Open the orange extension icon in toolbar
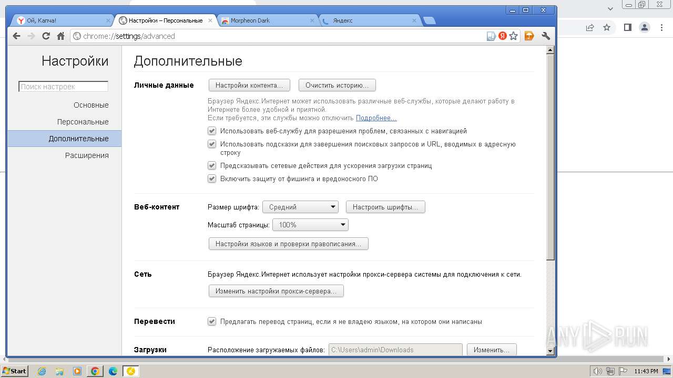 coord(529,36)
